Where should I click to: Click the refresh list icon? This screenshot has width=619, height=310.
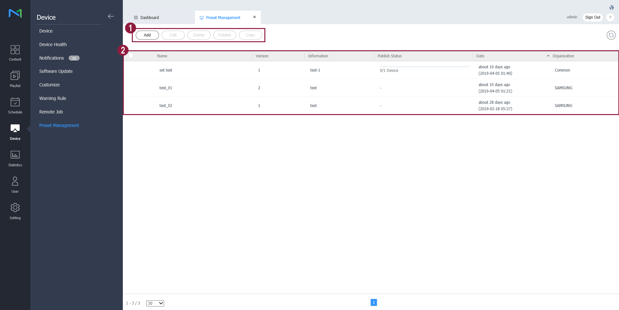(x=611, y=35)
